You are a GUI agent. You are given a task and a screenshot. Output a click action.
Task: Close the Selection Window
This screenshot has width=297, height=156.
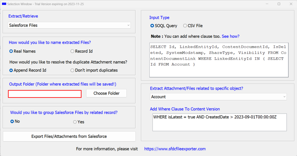pos(291,4)
